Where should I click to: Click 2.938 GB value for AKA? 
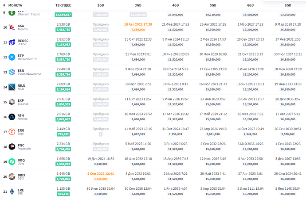click(63, 24)
